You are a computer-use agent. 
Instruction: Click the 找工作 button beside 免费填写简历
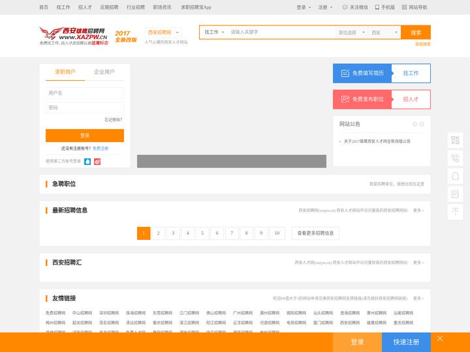click(411, 73)
